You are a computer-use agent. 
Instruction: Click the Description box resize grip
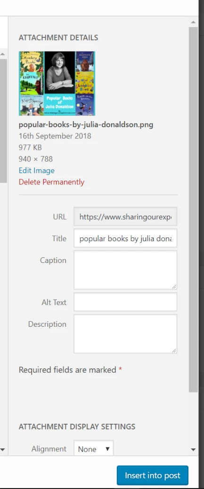point(174,350)
